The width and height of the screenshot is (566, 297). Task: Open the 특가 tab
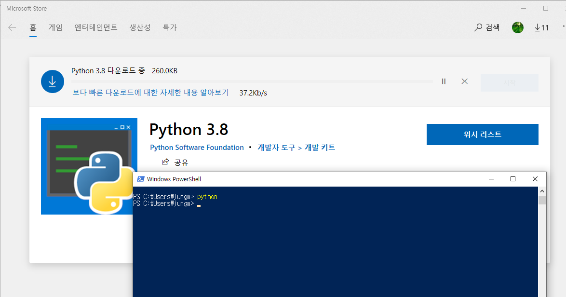[x=170, y=27]
